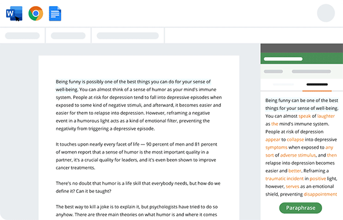Click the white bar in green header
Screen dimensions: 343x220
(x=283, y=59)
